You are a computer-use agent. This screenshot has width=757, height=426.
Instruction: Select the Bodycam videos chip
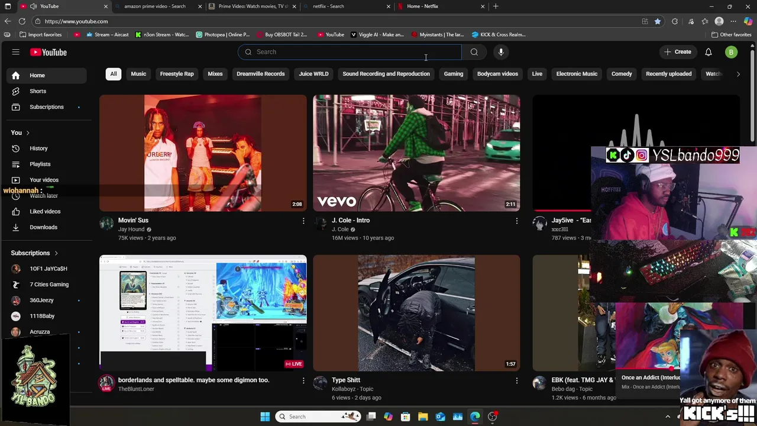[497, 74]
